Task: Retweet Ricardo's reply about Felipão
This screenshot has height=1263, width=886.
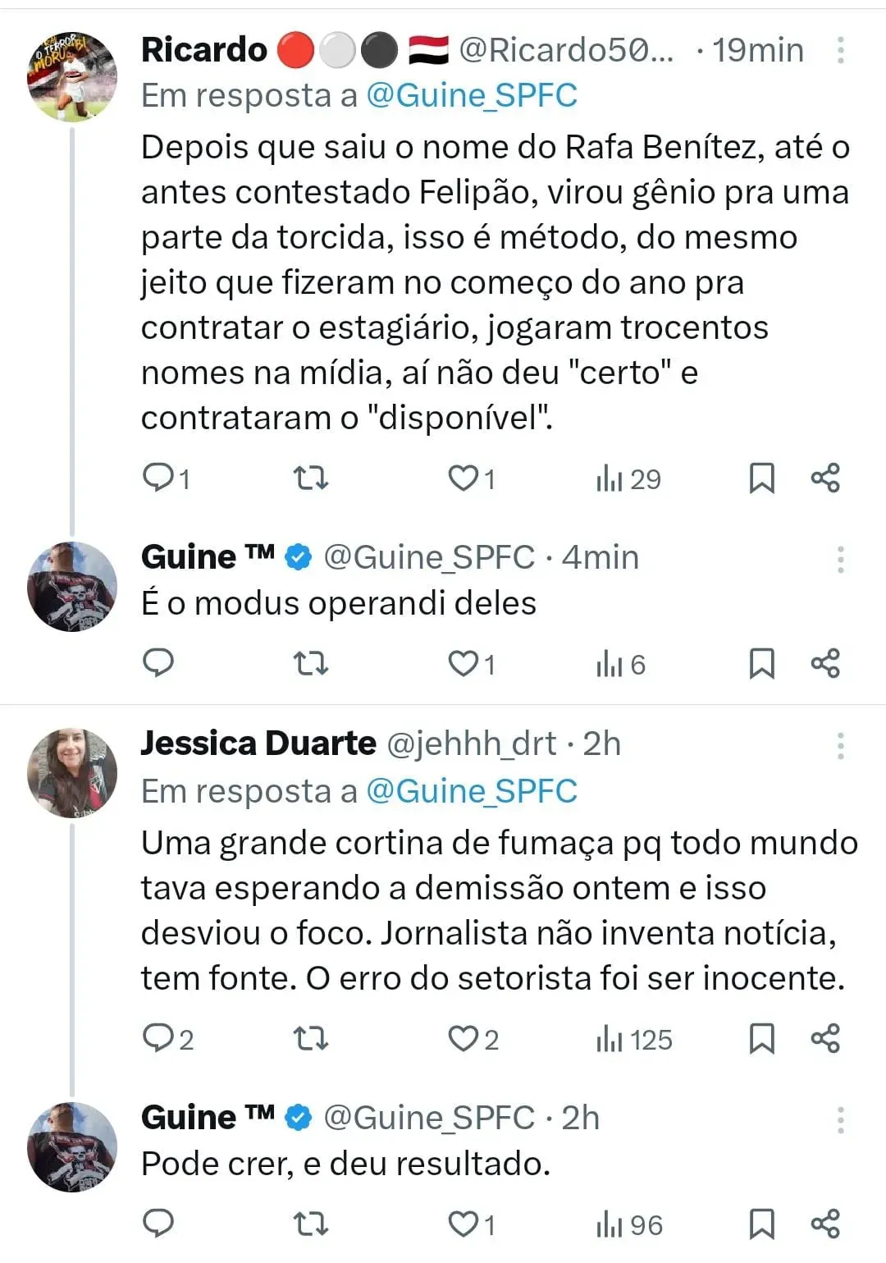Action: pyautogui.click(x=311, y=478)
